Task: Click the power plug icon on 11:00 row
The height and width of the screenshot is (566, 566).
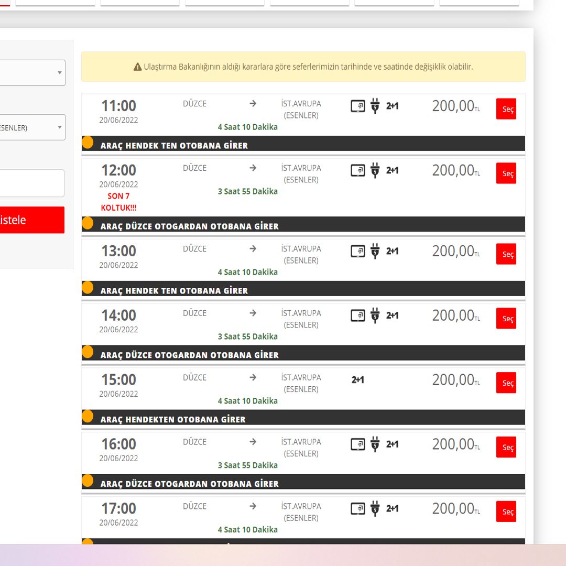Action: point(375,106)
